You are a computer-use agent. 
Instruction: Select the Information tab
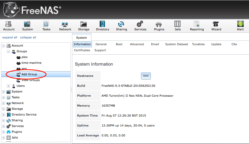coord(82,44)
